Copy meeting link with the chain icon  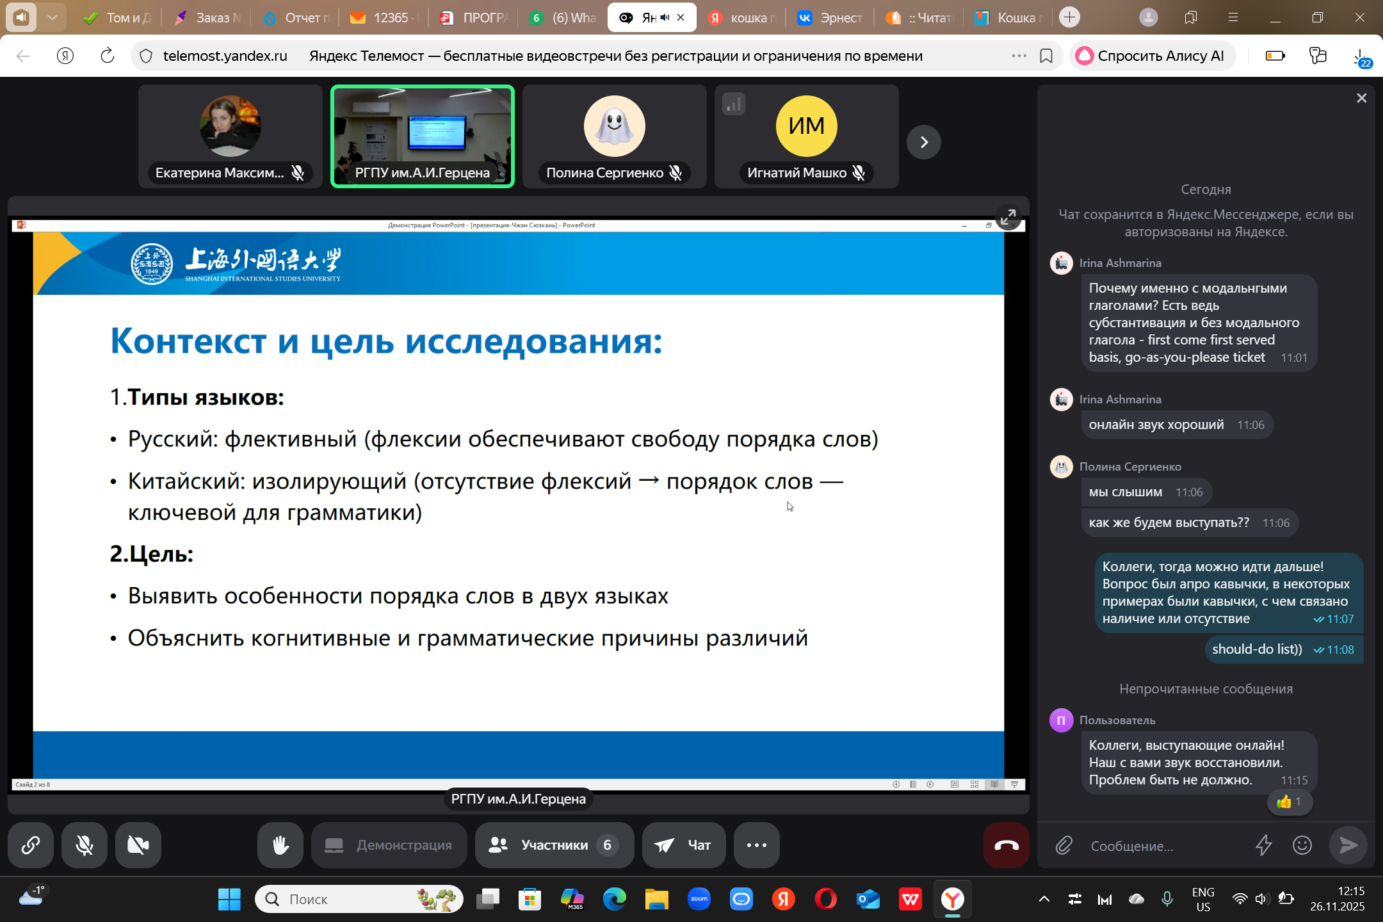click(31, 845)
